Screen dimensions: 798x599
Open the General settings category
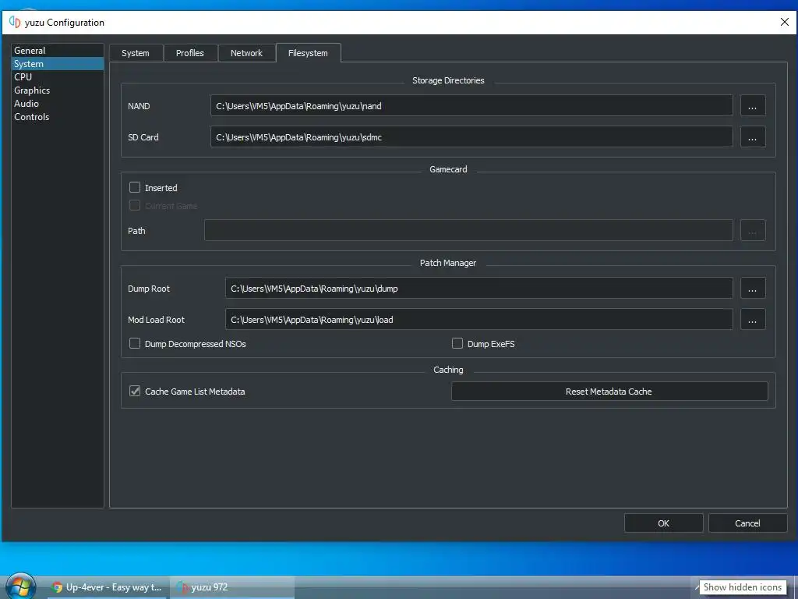coord(57,51)
